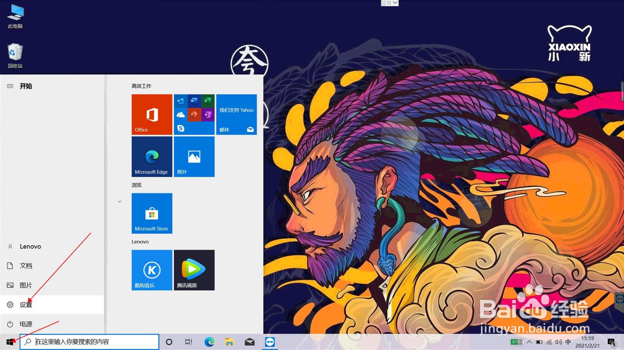Image resolution: width=624 pixels, height=350 pixels.
Task: Open Cortana from the taskbar
Action: (x=169, y=342)
